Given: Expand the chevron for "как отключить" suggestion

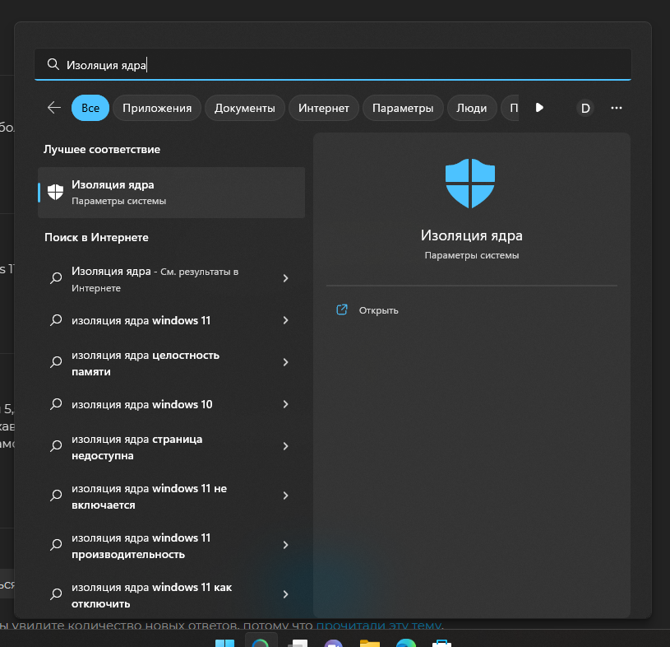Looking at the screenshot, I should tap(285, 594).
